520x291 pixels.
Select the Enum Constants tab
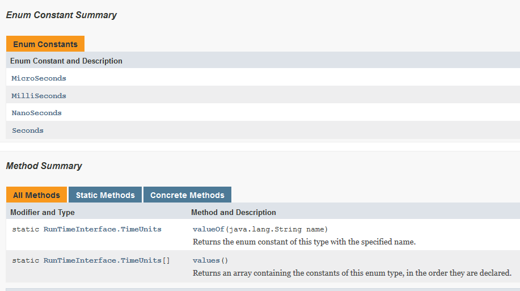pos(45,44)
